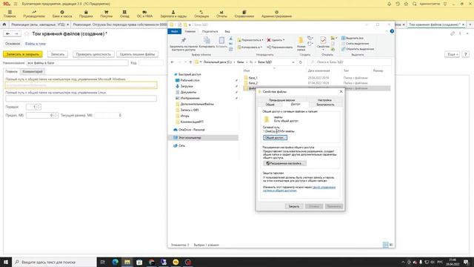
Task: Click Удалить in Explorer ribbon
Action: pos(276,40)
